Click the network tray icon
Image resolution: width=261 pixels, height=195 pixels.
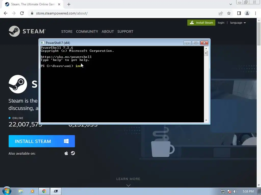point(223,191)
